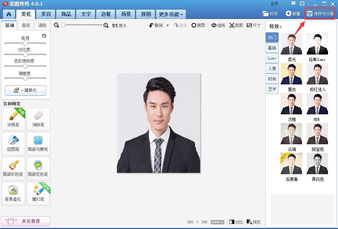Click the 旋转 rotate icon
Image resolution: width=338 pixels, height=229 pixels.
tap(214, 26)
